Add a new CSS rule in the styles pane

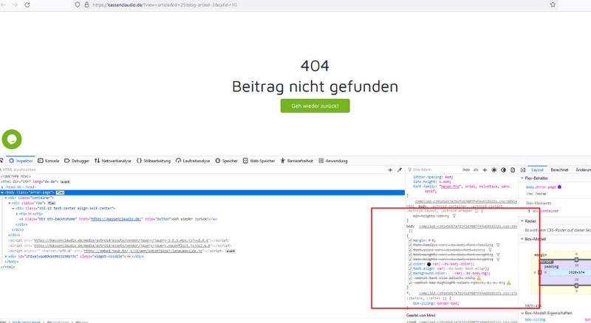pos(485,170)
